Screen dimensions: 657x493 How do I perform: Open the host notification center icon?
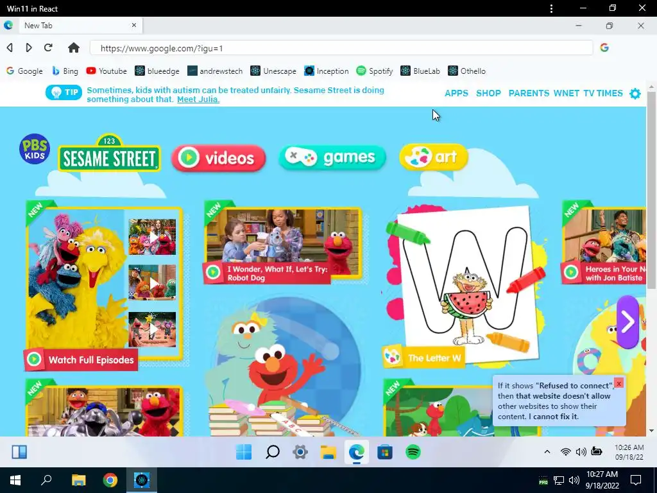[x=636, y=480]
